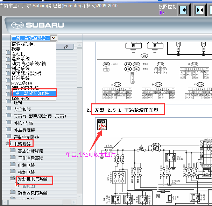Open the 天窗/T 型顶/活动顶 folder
This screenshot has width=212, height=206.
pos(40,116)
